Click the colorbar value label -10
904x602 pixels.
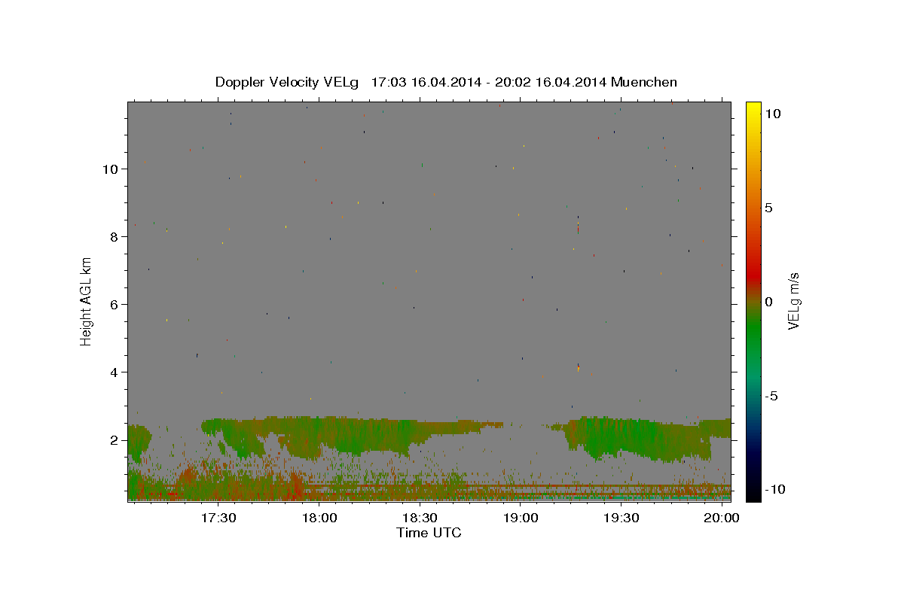pos(772,489)
